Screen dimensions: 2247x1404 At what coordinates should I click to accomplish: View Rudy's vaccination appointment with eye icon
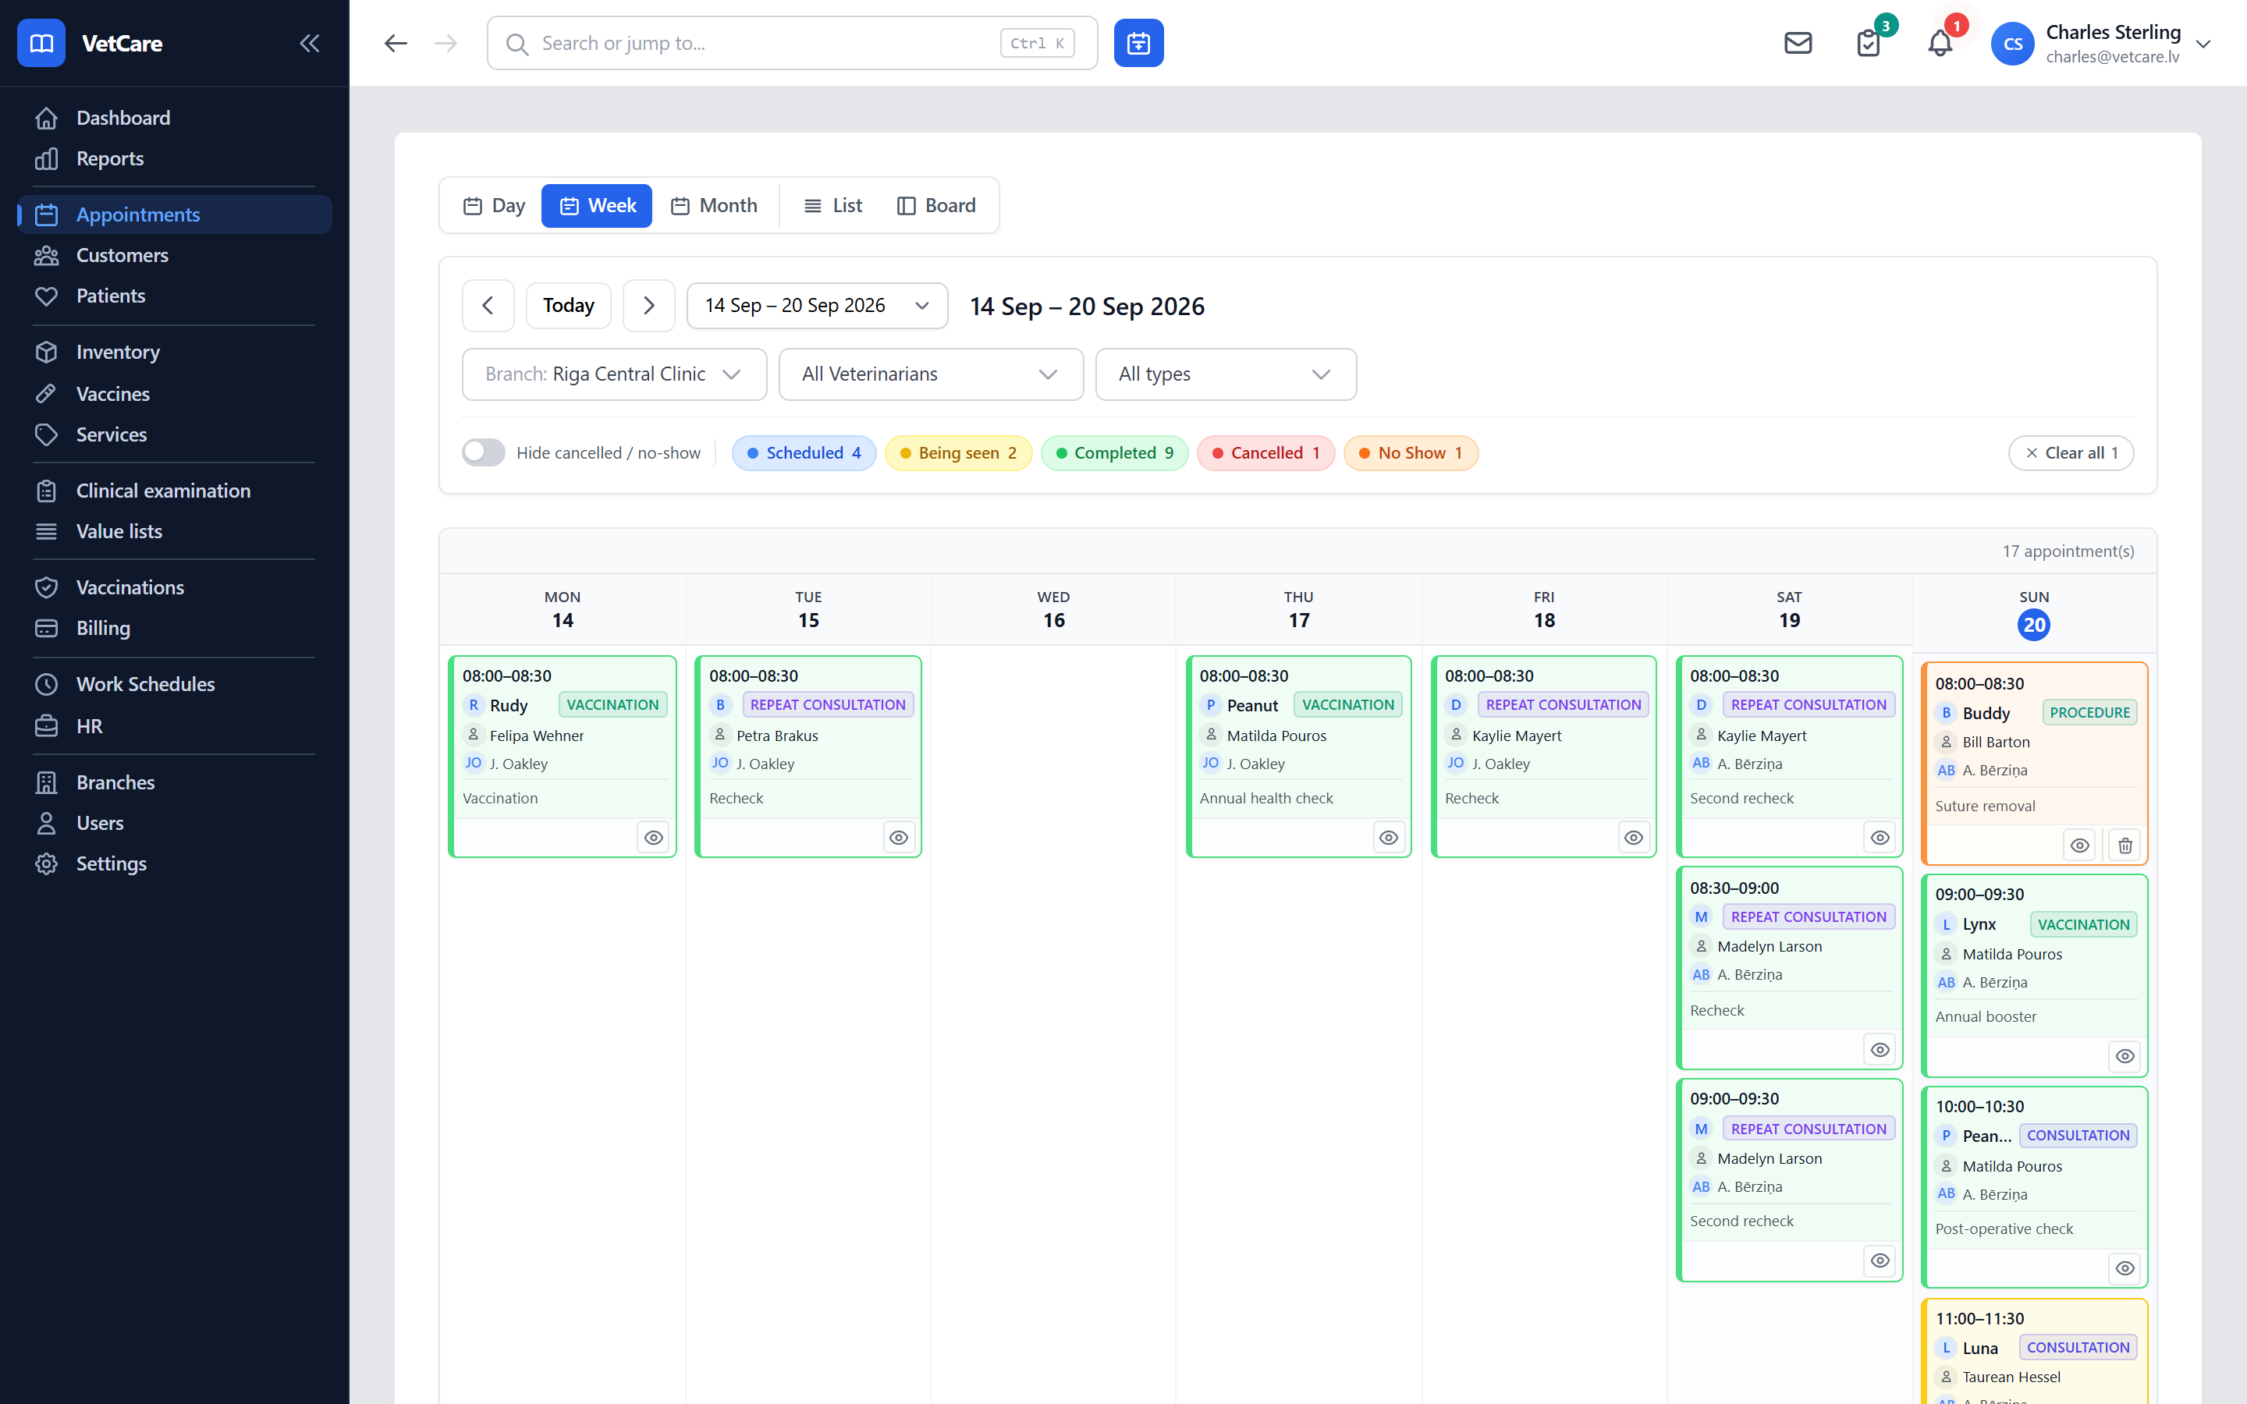point(654,838)
